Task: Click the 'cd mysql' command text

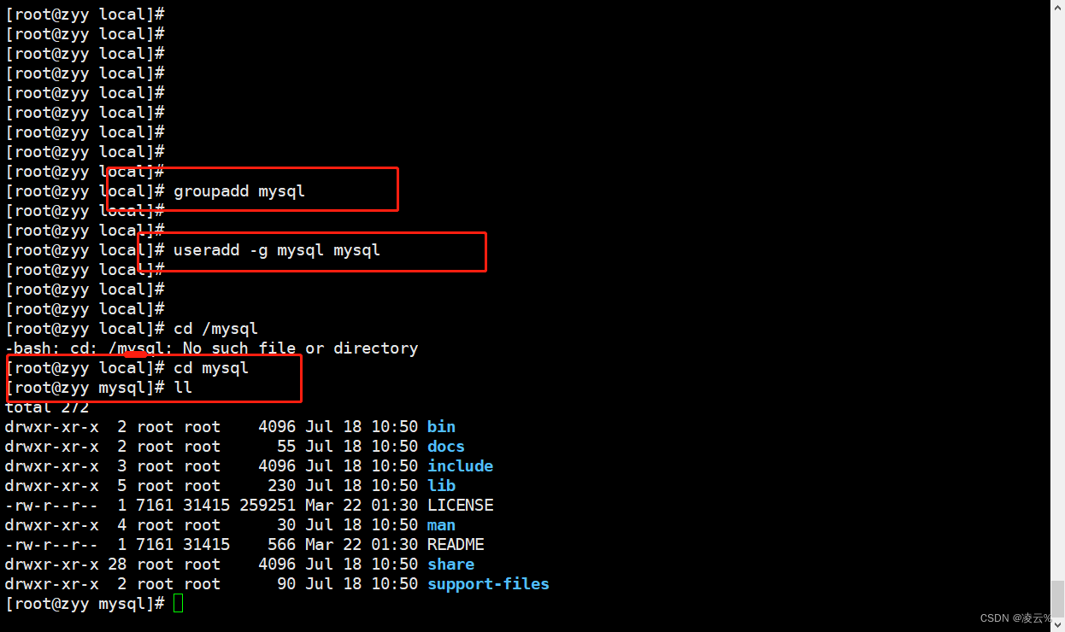Action: [x=211, y=368]
